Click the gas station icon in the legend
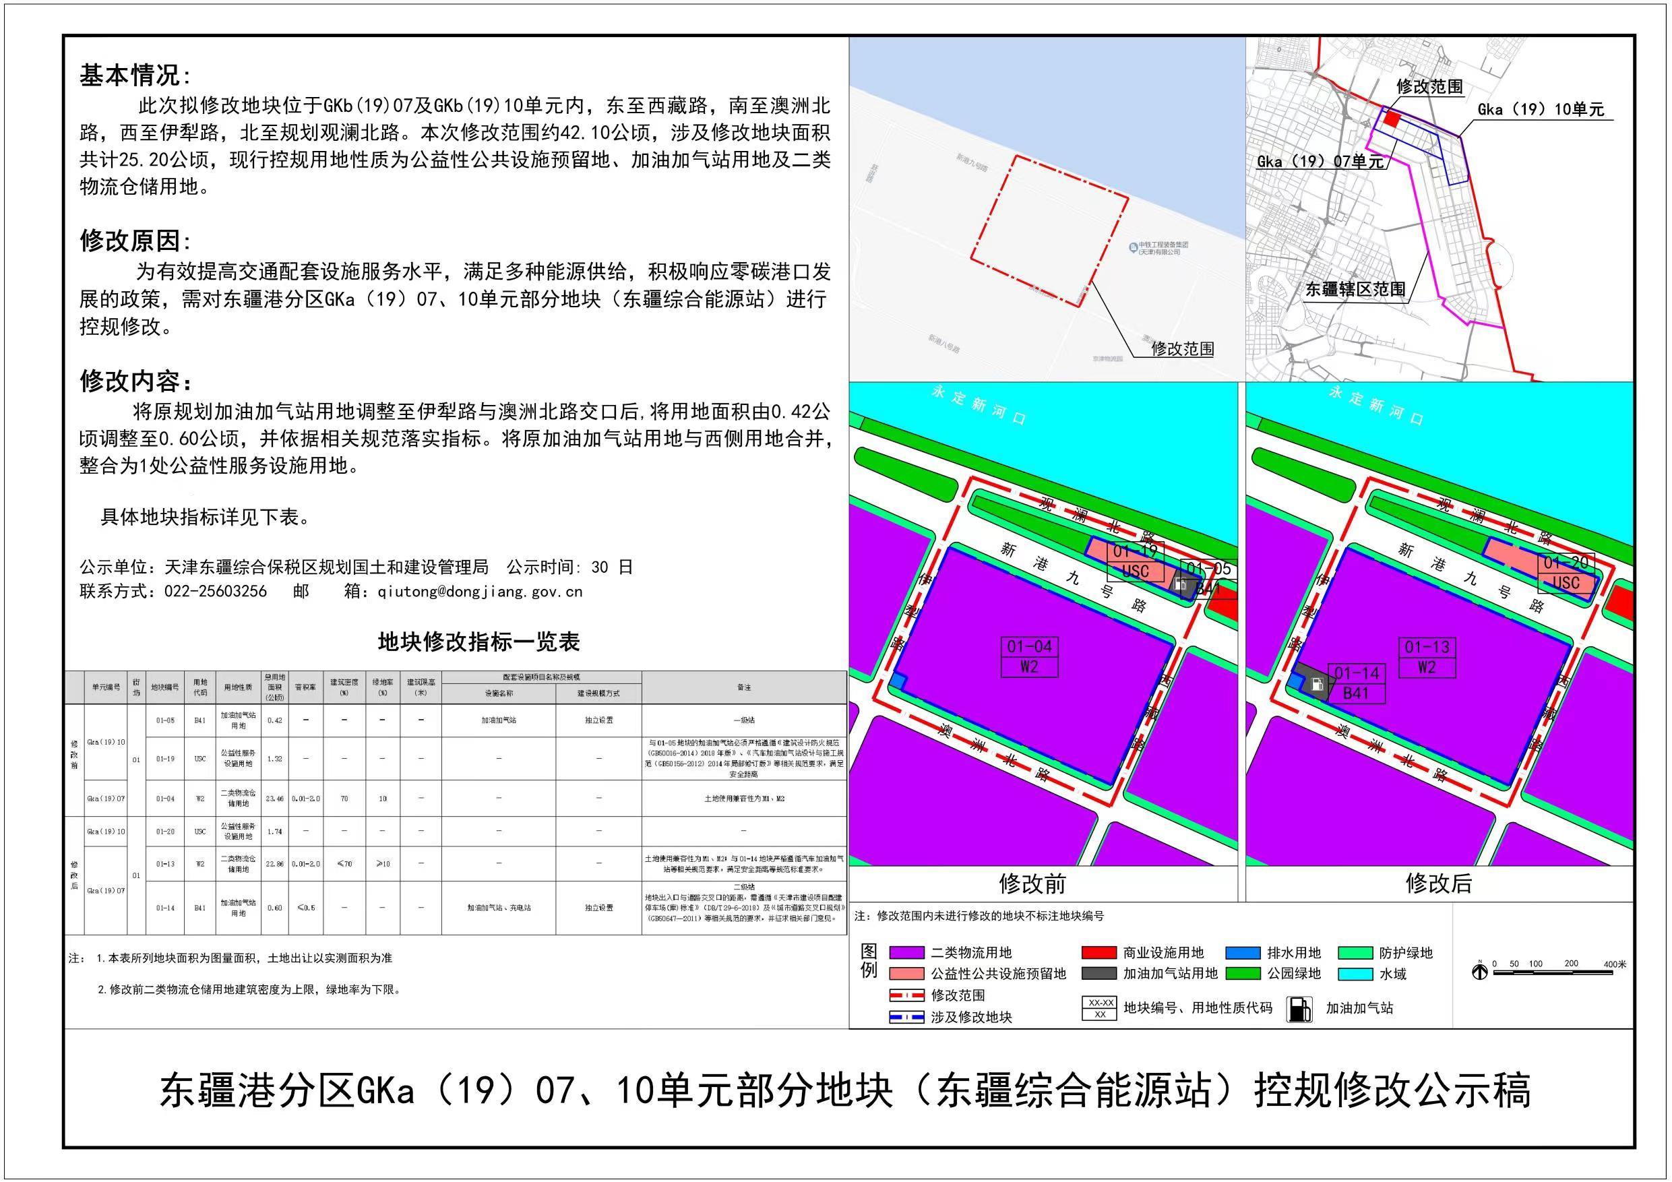Image resolution: width=1672 pixels, height=1182 pixels. click(1299, 1009)
